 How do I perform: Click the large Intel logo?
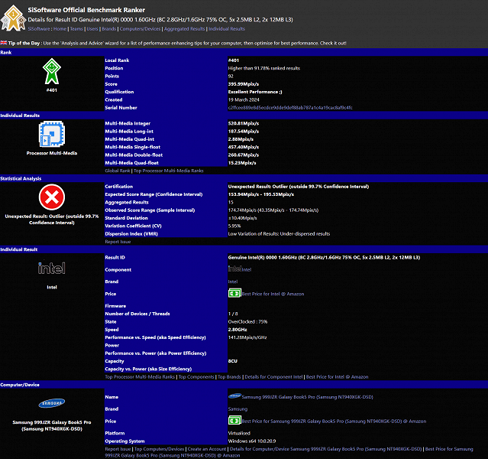click(52, 269)
